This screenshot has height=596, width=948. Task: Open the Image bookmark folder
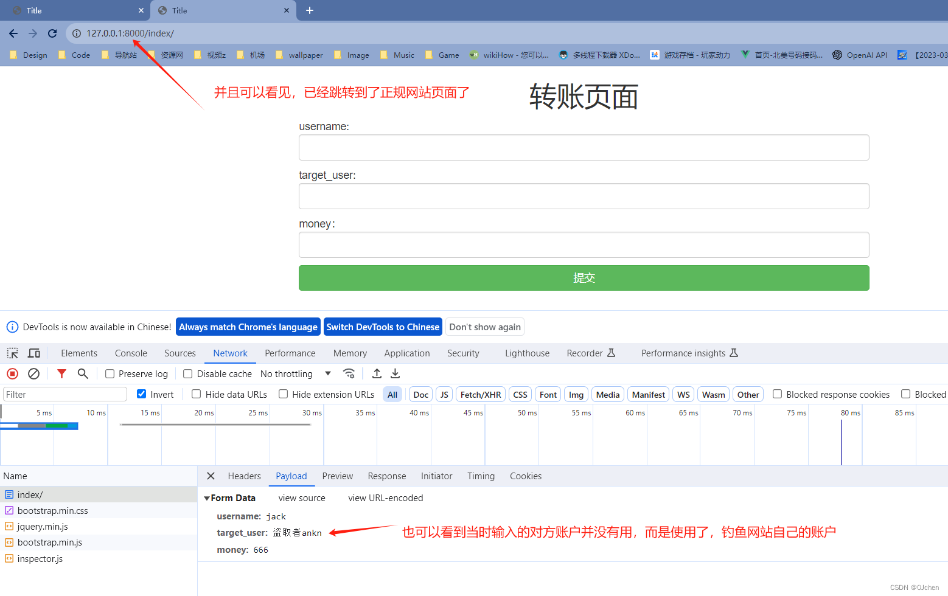tap(352, 55)
